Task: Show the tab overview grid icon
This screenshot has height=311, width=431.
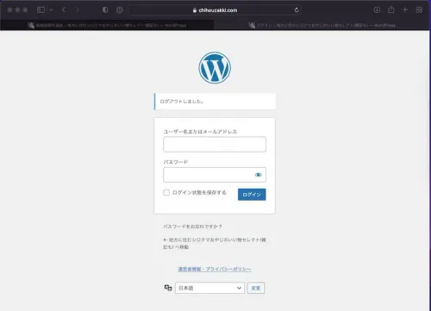Action: click(x=419, y=10)
